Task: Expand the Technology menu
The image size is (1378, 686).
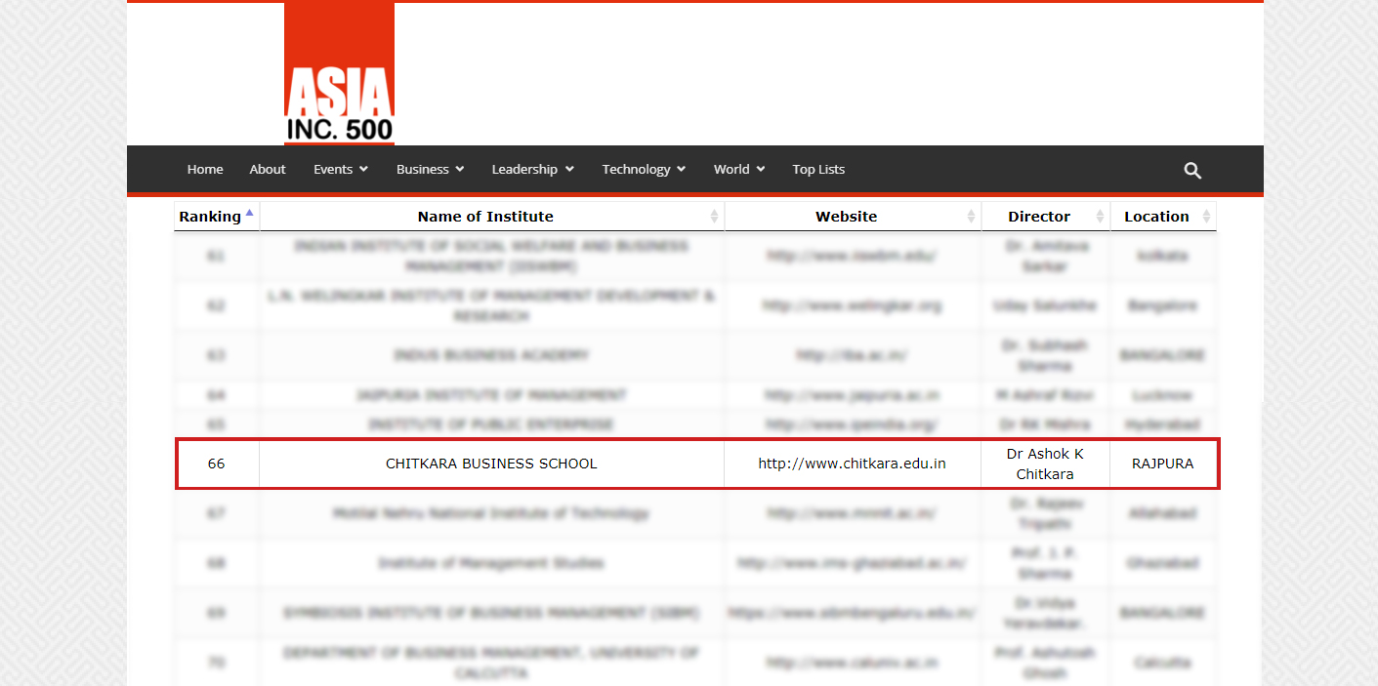Action: [x=644, y=170]
